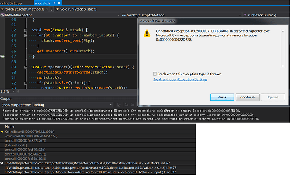Click the torch::jit::script::Method class icon

pos(123,15)
